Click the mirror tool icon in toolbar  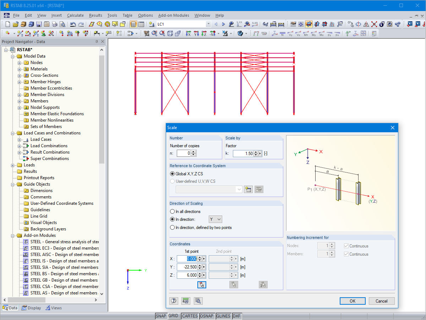(366, 24)
